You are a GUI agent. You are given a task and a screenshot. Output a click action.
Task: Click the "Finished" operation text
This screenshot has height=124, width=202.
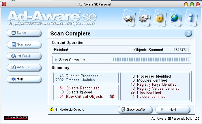point(61,50)
